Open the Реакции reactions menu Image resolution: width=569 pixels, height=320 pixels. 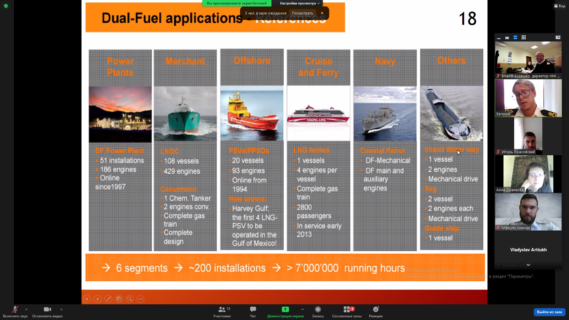click(376, 312)
